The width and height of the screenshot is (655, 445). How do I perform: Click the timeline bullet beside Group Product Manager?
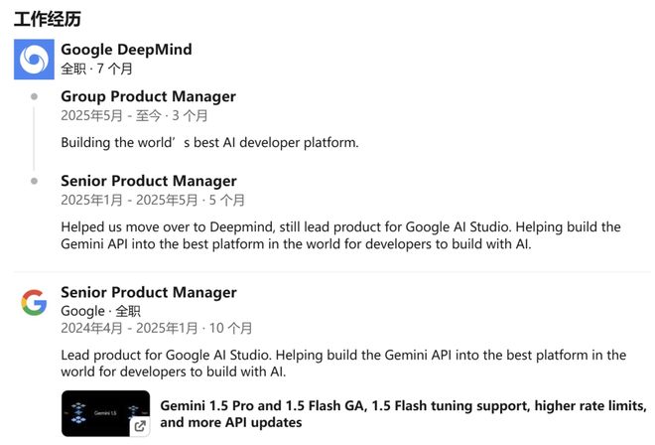35,96
